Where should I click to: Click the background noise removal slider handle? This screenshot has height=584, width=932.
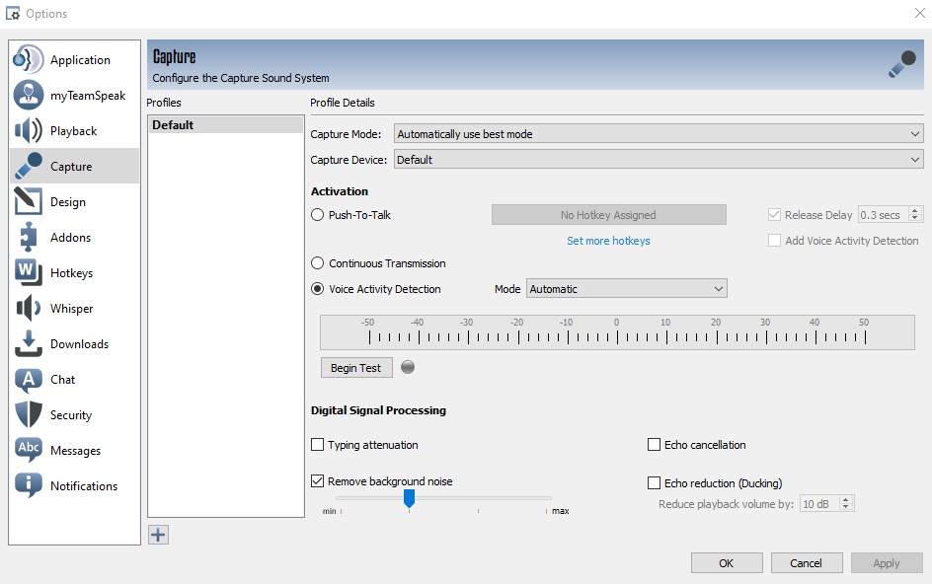[x=409, y=499]
